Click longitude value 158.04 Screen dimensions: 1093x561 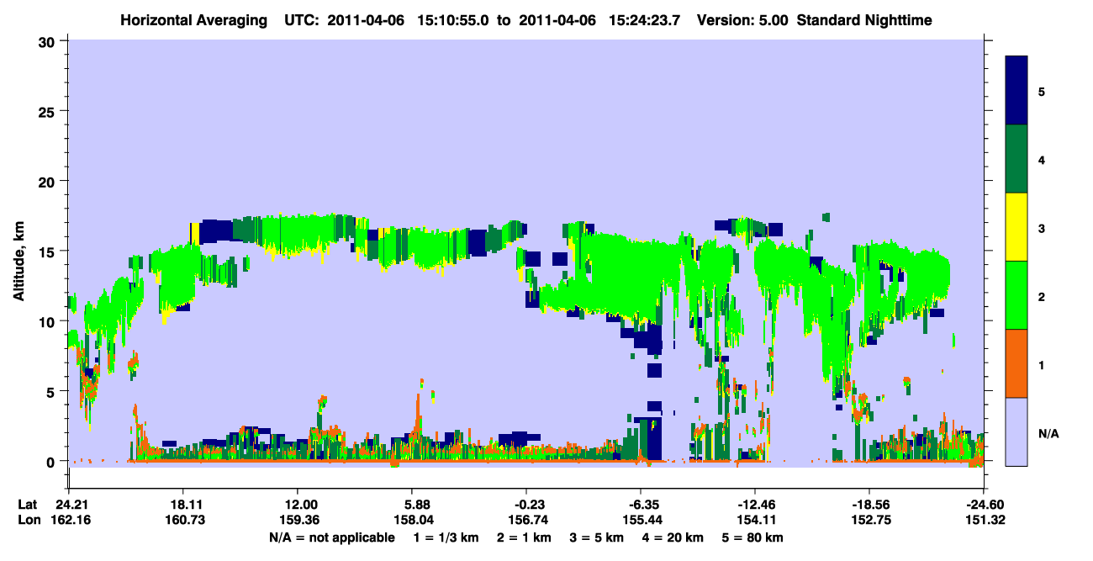412,521
